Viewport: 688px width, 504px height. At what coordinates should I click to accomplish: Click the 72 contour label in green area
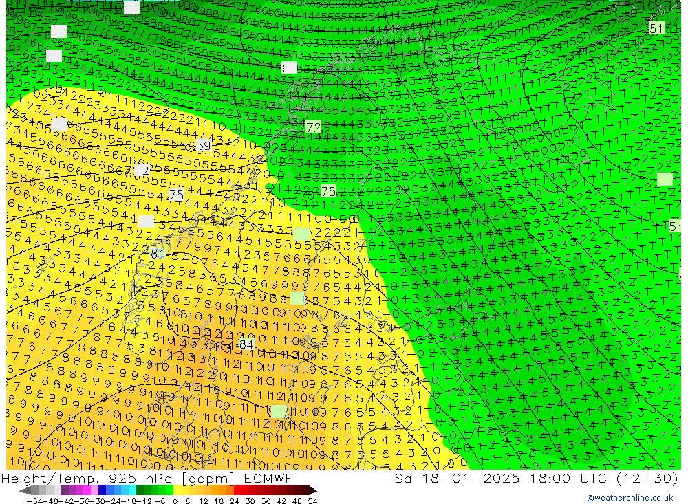[x=313, y=127]
